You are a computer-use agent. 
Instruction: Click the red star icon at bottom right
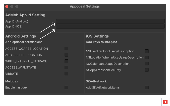[x=165, y=102]
